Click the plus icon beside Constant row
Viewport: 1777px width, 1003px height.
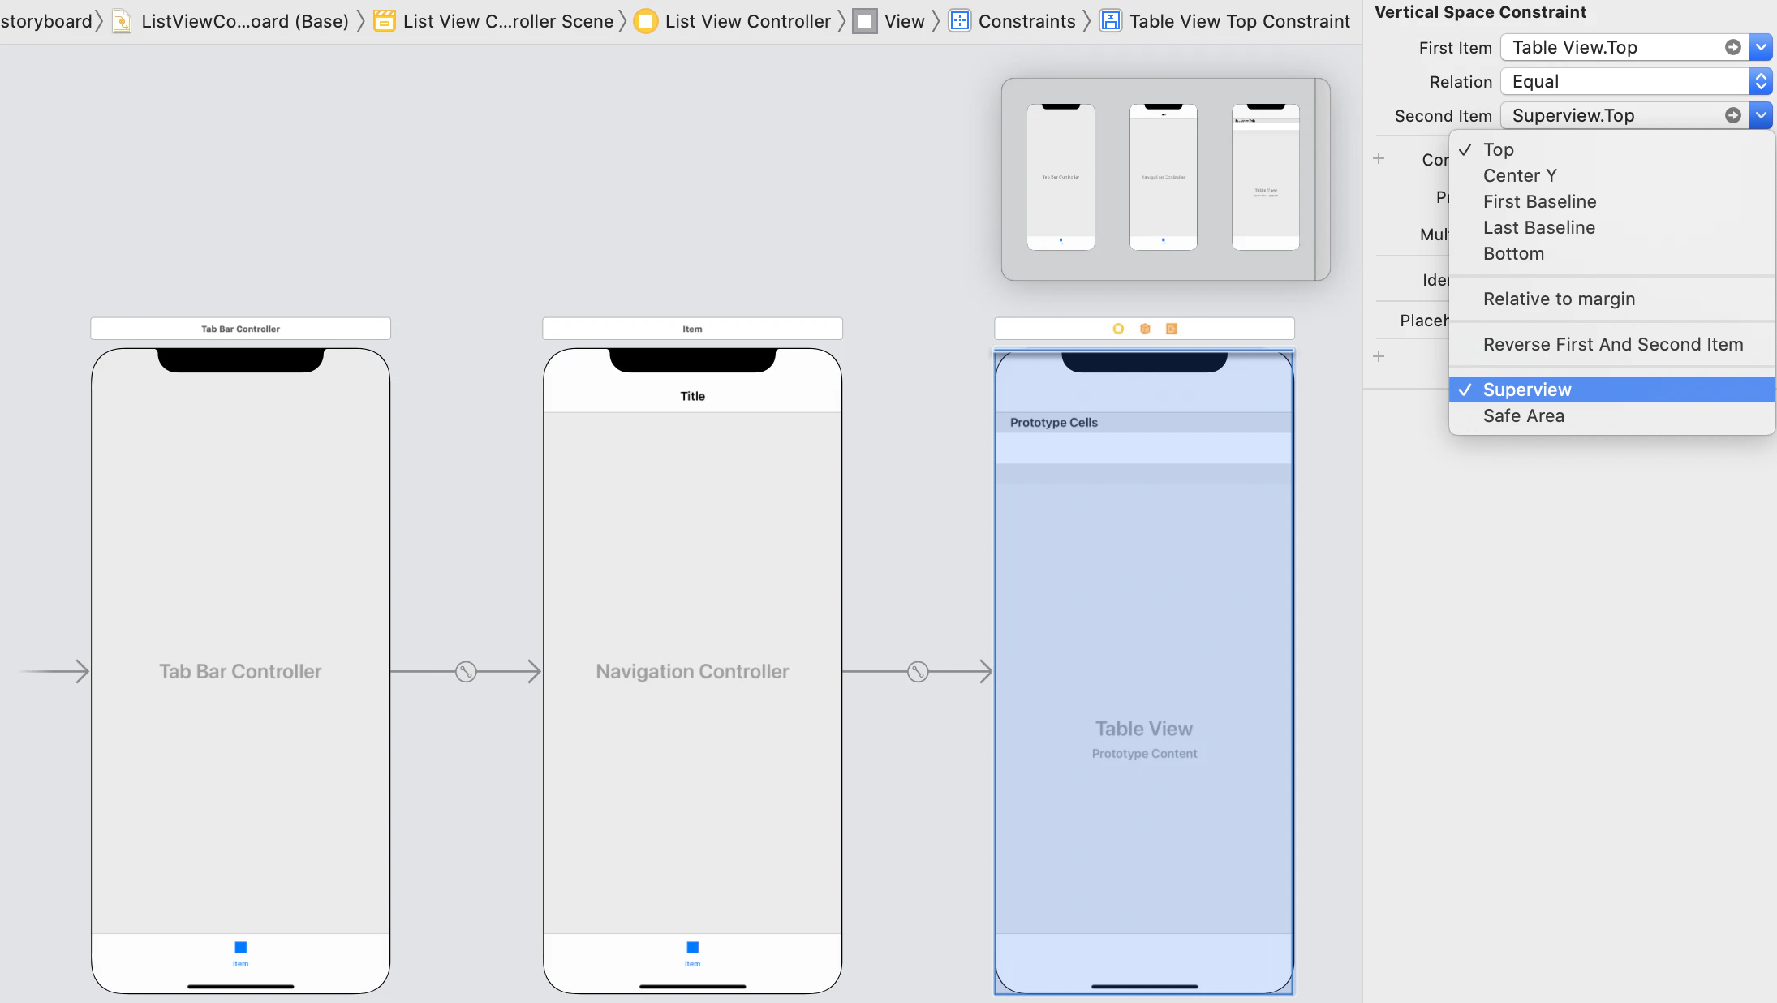(1379, 159)
